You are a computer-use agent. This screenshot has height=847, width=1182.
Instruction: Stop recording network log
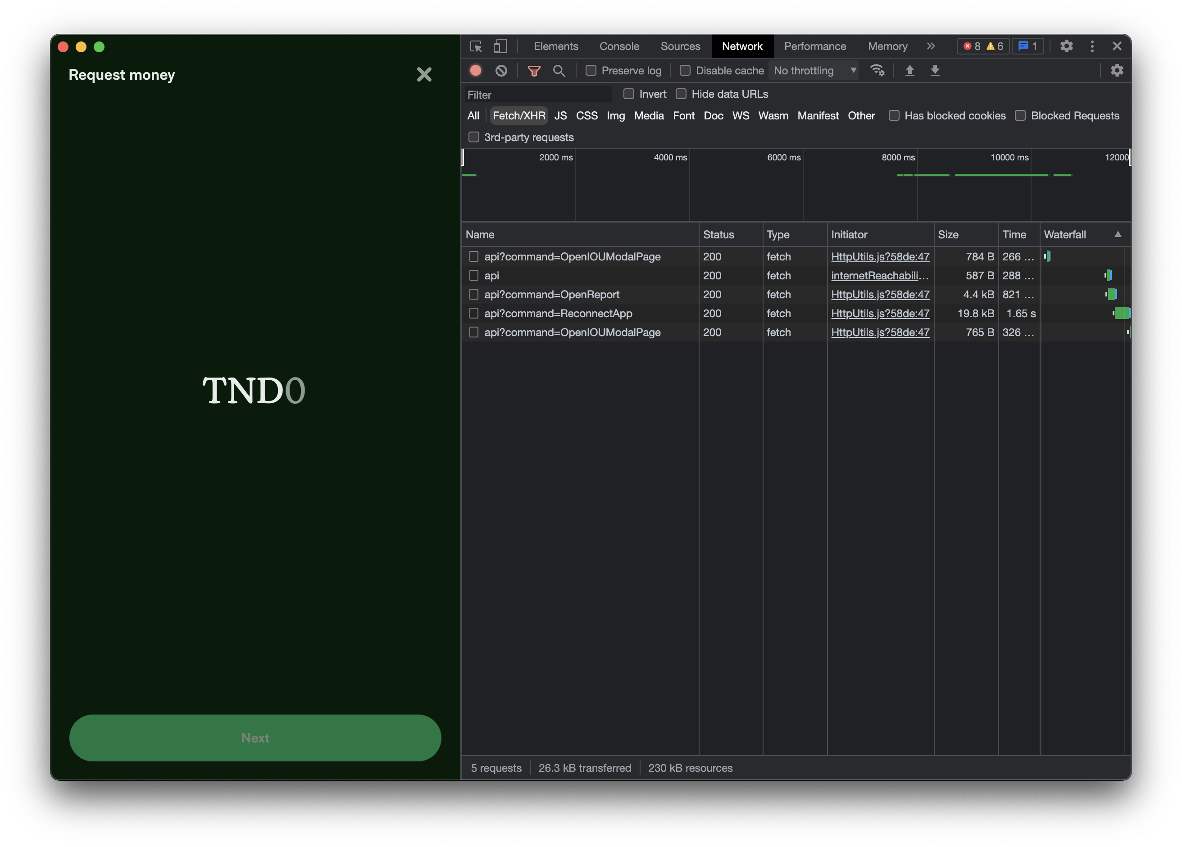476,70
